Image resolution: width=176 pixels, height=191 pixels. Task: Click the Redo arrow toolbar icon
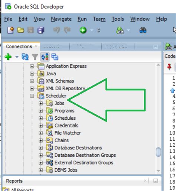67,30
